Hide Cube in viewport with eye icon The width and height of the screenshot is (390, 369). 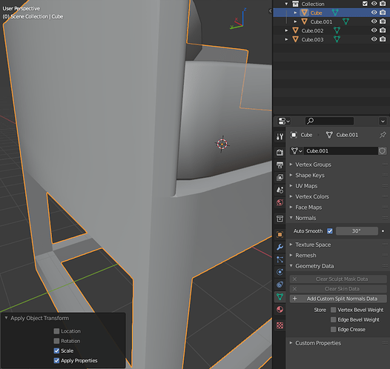[x=374, y=13]
